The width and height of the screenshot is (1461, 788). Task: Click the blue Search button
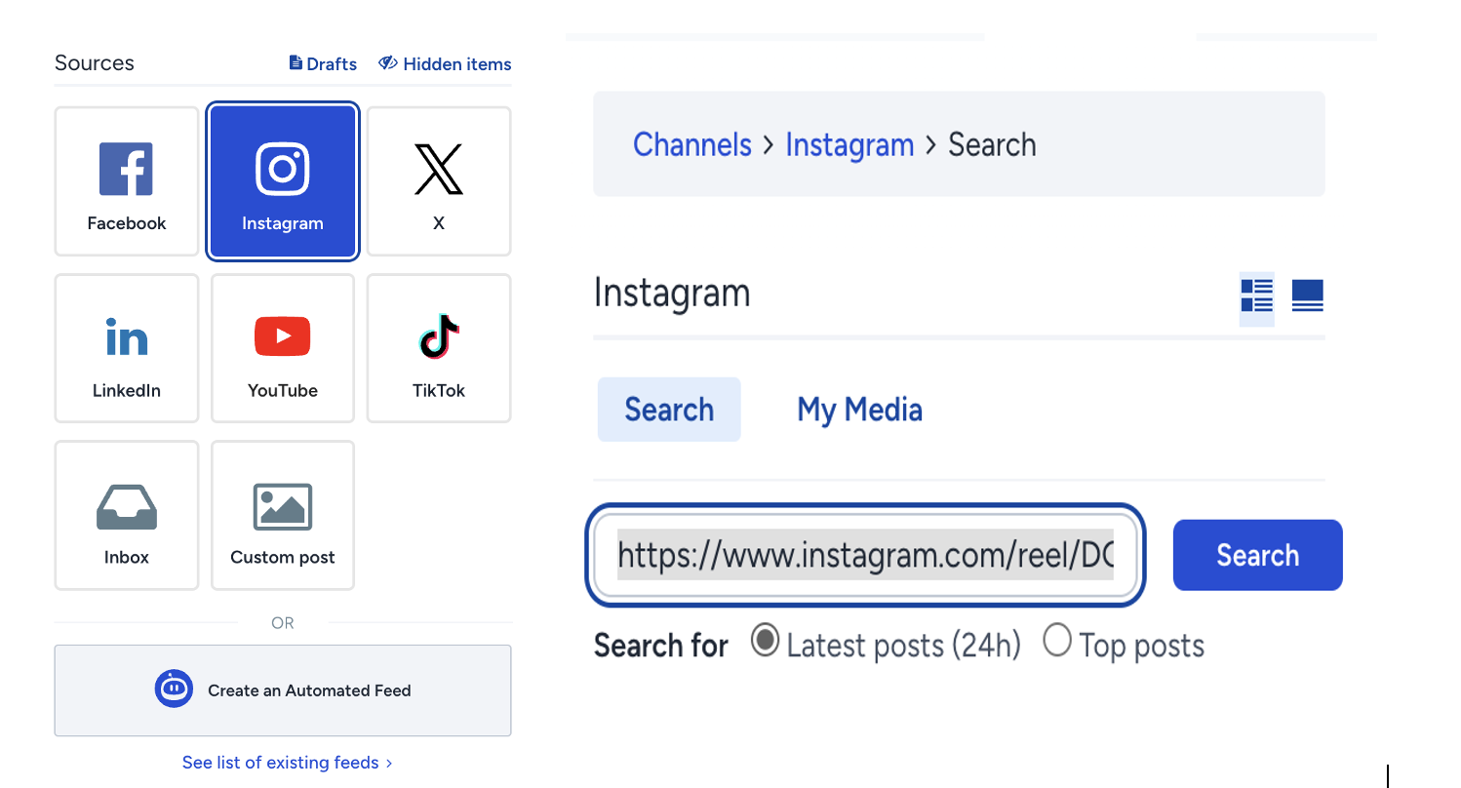point(1257,555)
